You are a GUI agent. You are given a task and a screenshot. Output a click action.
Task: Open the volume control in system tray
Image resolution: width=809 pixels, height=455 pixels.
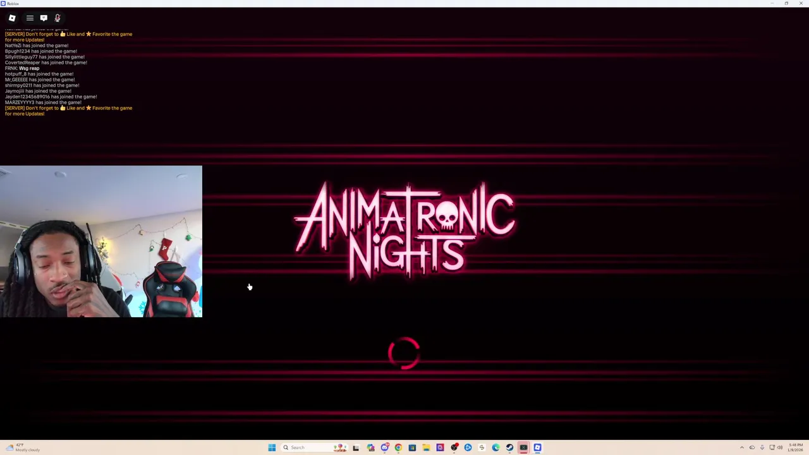coord(780,447)
